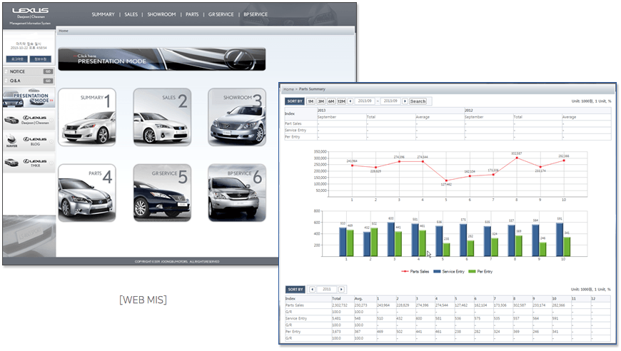Open the PARTS 4 car tile

[87, 193]
